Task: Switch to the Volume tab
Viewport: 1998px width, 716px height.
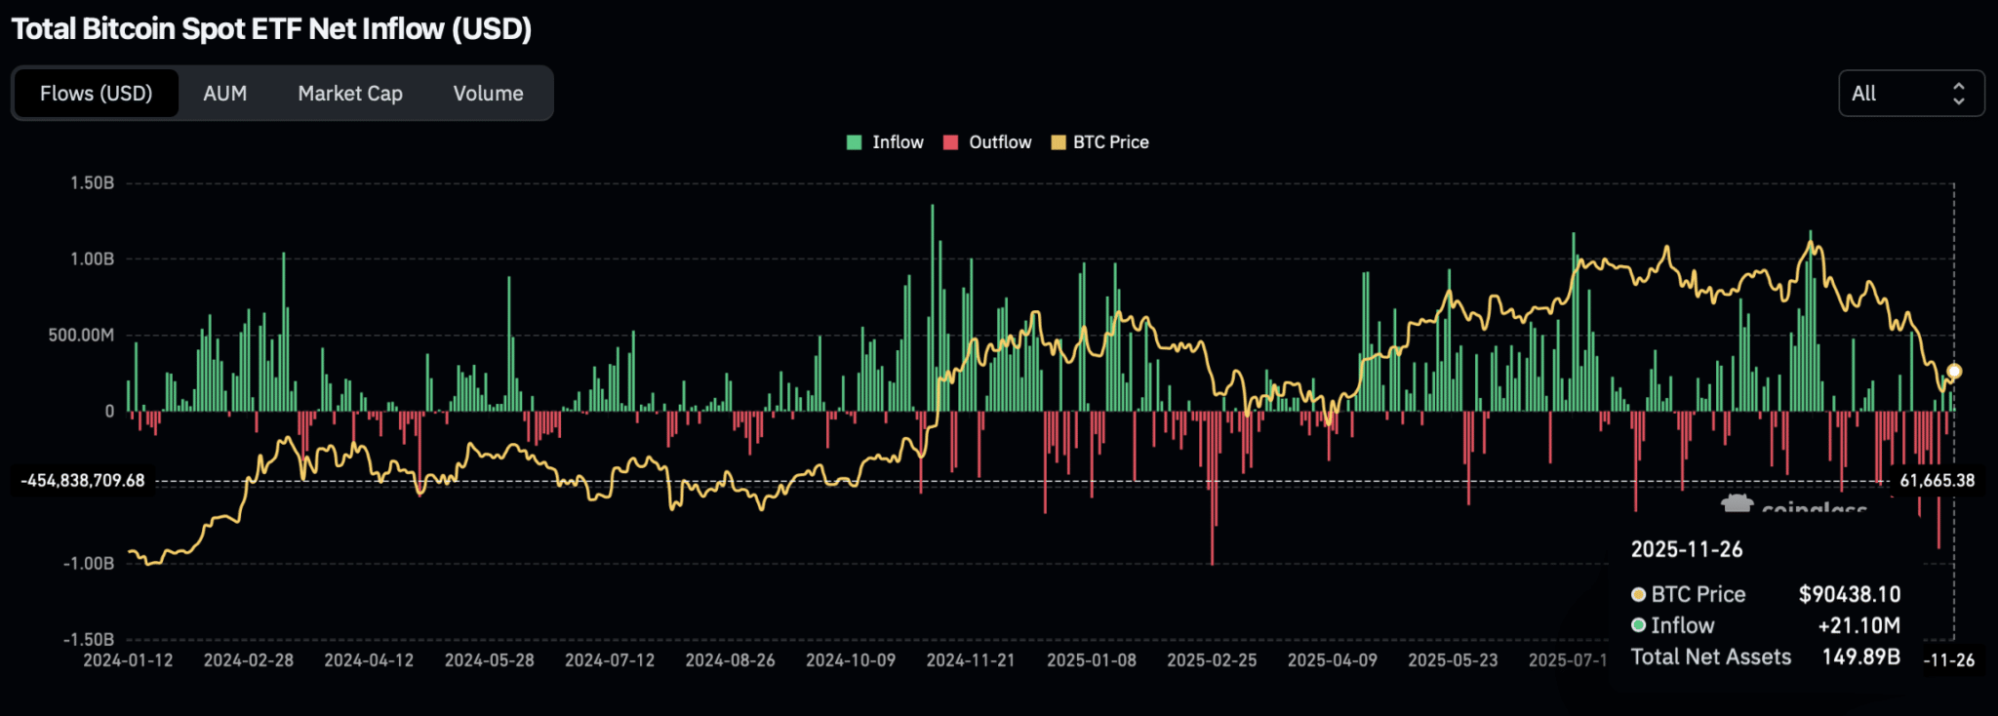Action: [x=488, y=94]
